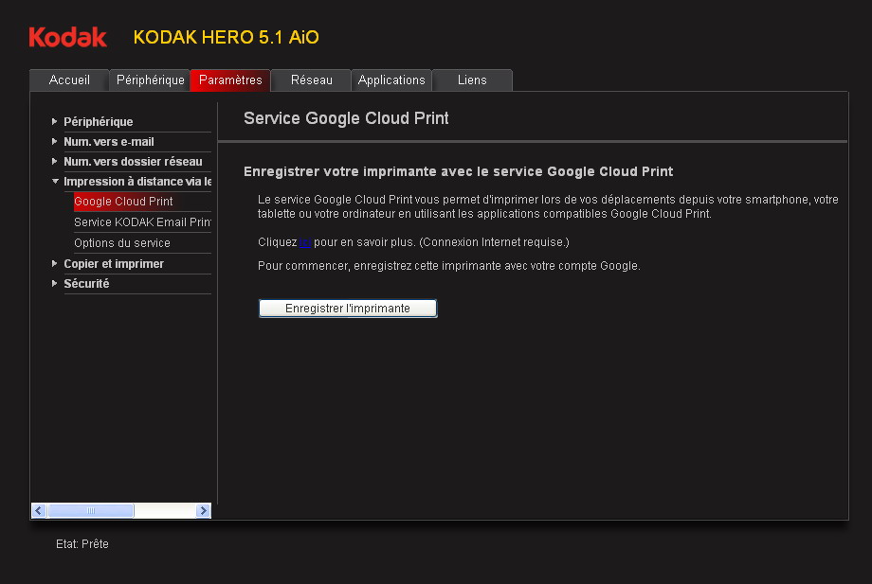The image size is (872, 584).
Task: Click the link after 'Cliquez' to learn more
Action: pos(305,243)
